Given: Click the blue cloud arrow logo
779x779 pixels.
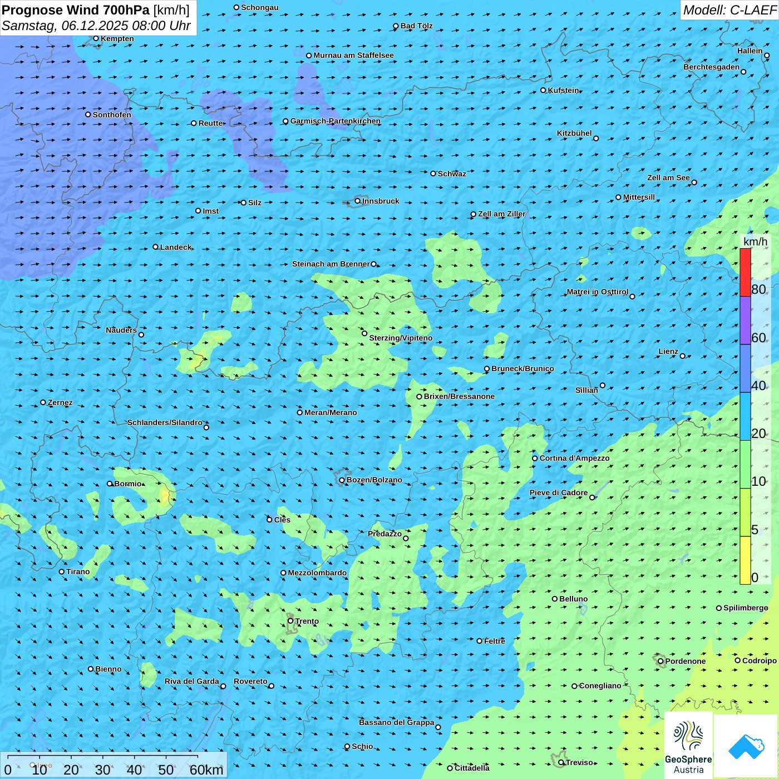Looking at the screenshot, I should (746, 746).
